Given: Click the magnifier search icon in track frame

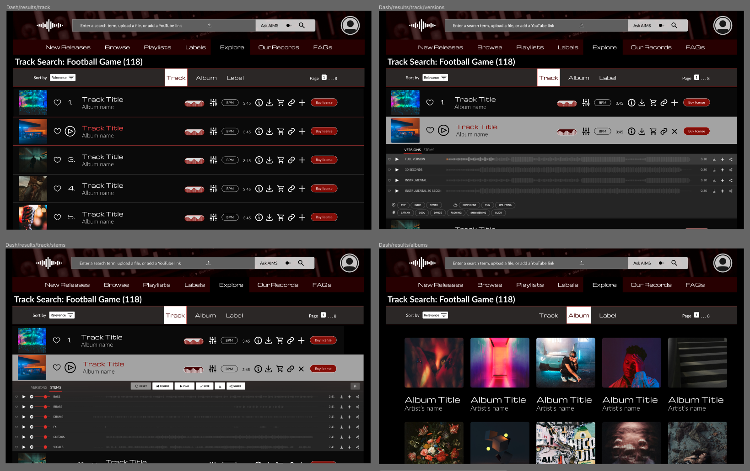Looking at the screenshot, I should click(x=302, y=26).
